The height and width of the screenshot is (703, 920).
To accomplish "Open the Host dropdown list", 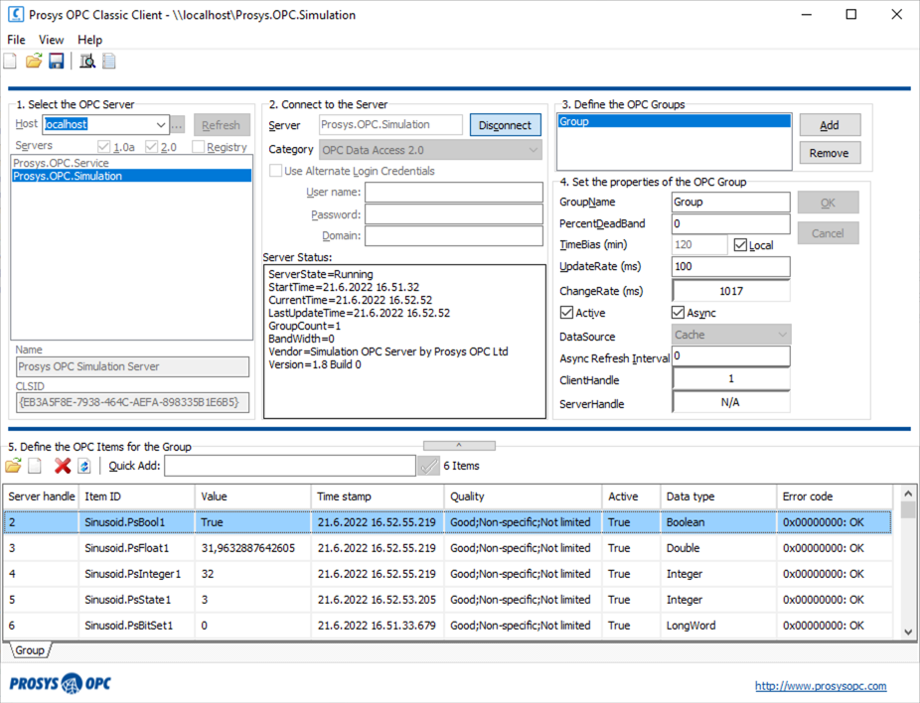I will [x=161, y=124].
